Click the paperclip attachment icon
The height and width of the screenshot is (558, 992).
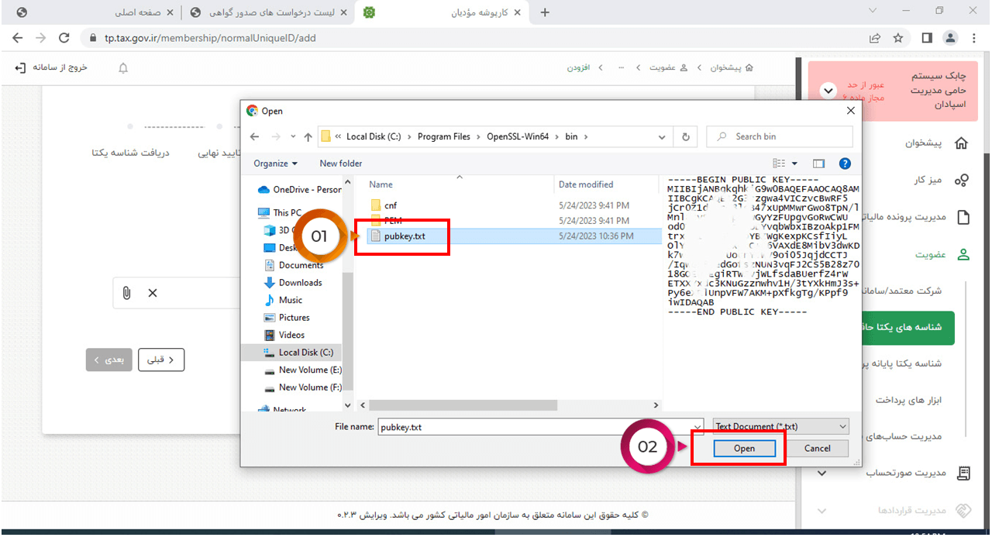126,293
